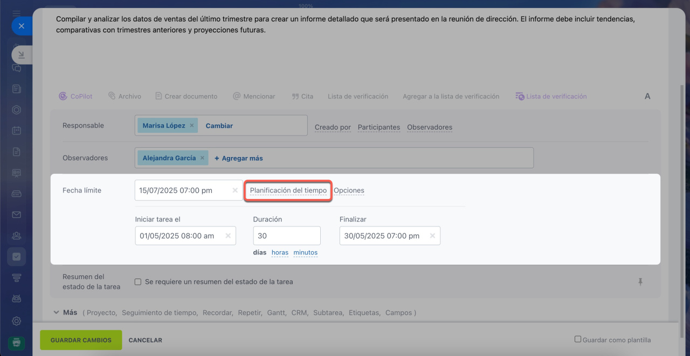Open Etiquetas in the Más list
Screen dimensions: 690x356
[x=364, y=312]
